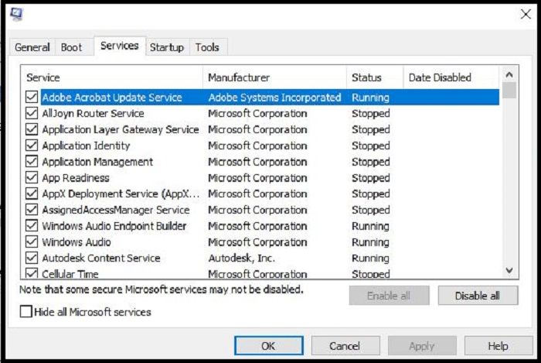
Task: Open the Boot tab
Action: point(71,47)
